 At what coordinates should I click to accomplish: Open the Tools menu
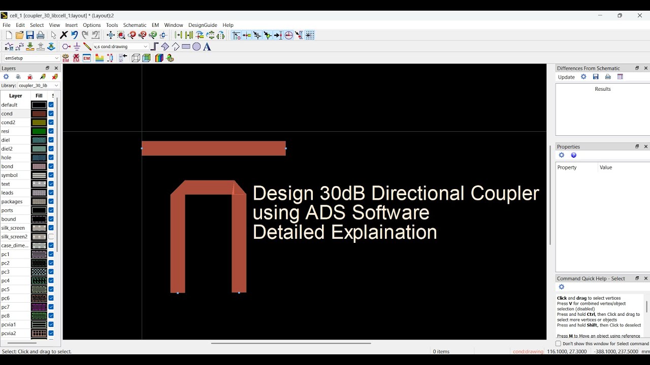112,25
